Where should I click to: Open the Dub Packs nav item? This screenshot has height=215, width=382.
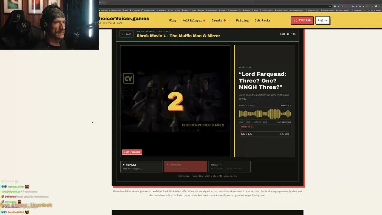(x=263, y=20)
